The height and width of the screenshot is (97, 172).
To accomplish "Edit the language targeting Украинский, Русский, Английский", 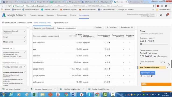I will (25, 31).
